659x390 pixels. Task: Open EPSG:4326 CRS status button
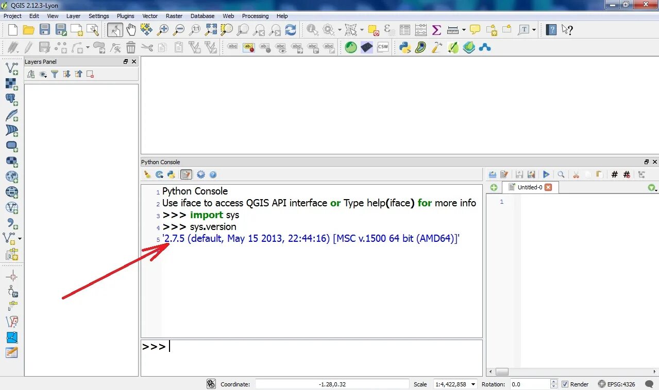[x=617, y=384]
